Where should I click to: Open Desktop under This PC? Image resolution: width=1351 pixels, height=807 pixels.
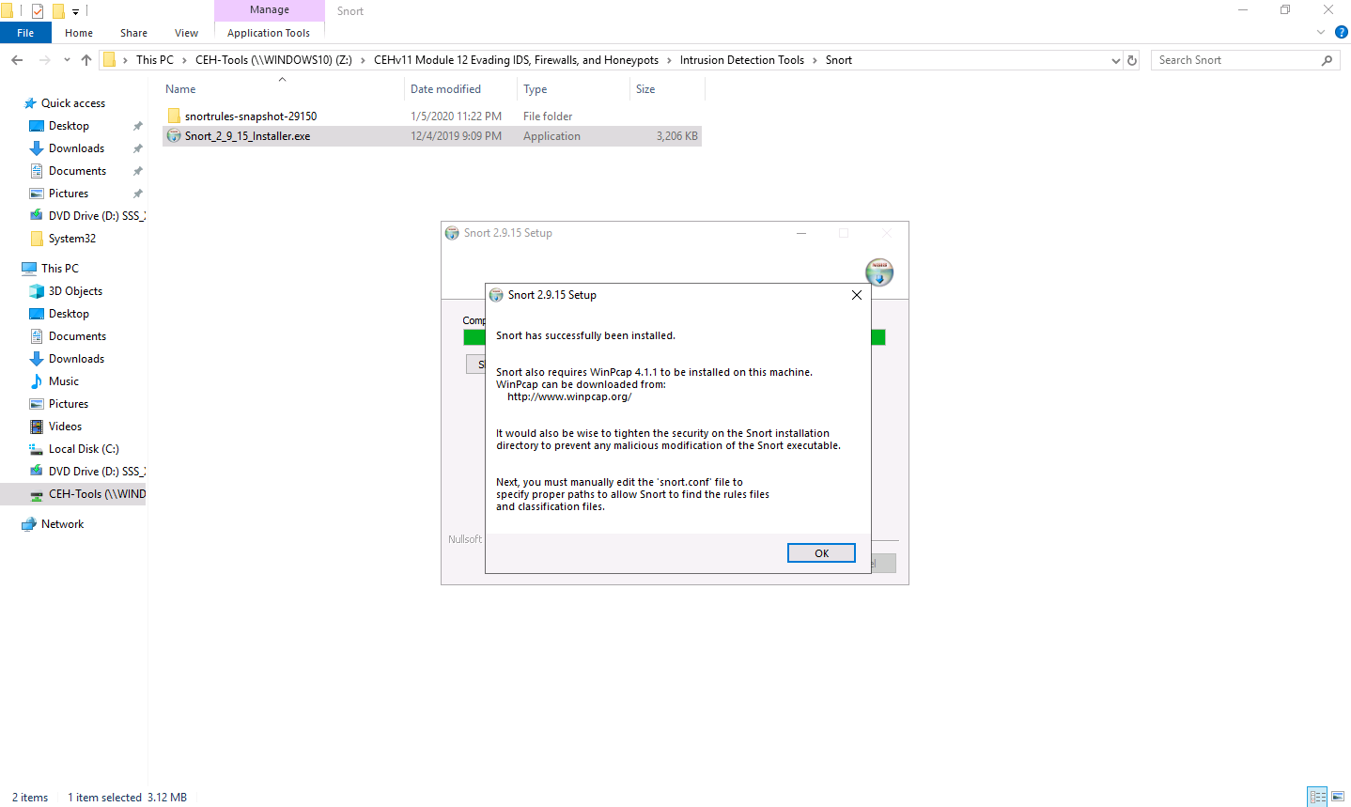(69, 314)
